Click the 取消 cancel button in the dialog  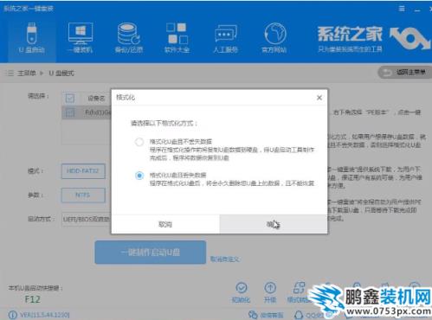165,224
